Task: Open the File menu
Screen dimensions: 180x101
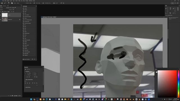Action: (3, 1)
